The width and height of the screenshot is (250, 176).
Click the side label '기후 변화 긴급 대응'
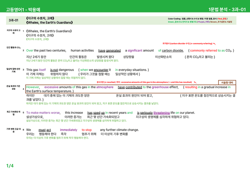point(13,130)
